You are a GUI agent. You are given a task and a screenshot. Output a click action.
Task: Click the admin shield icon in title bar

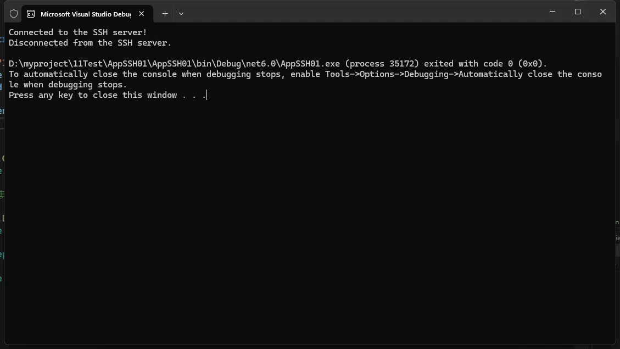point(14,14)
